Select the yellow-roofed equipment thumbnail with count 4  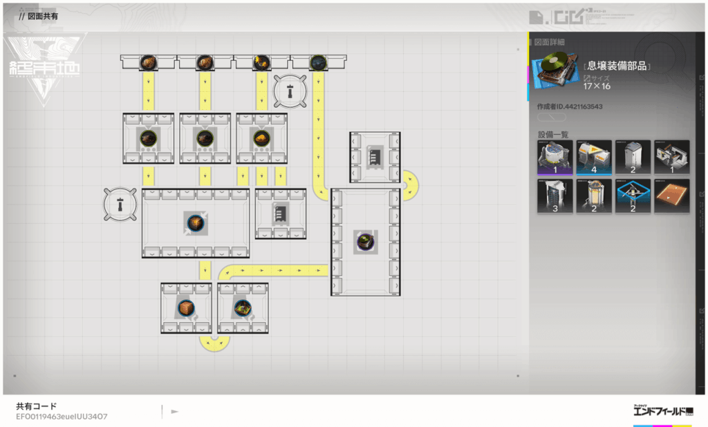point(594,157)
